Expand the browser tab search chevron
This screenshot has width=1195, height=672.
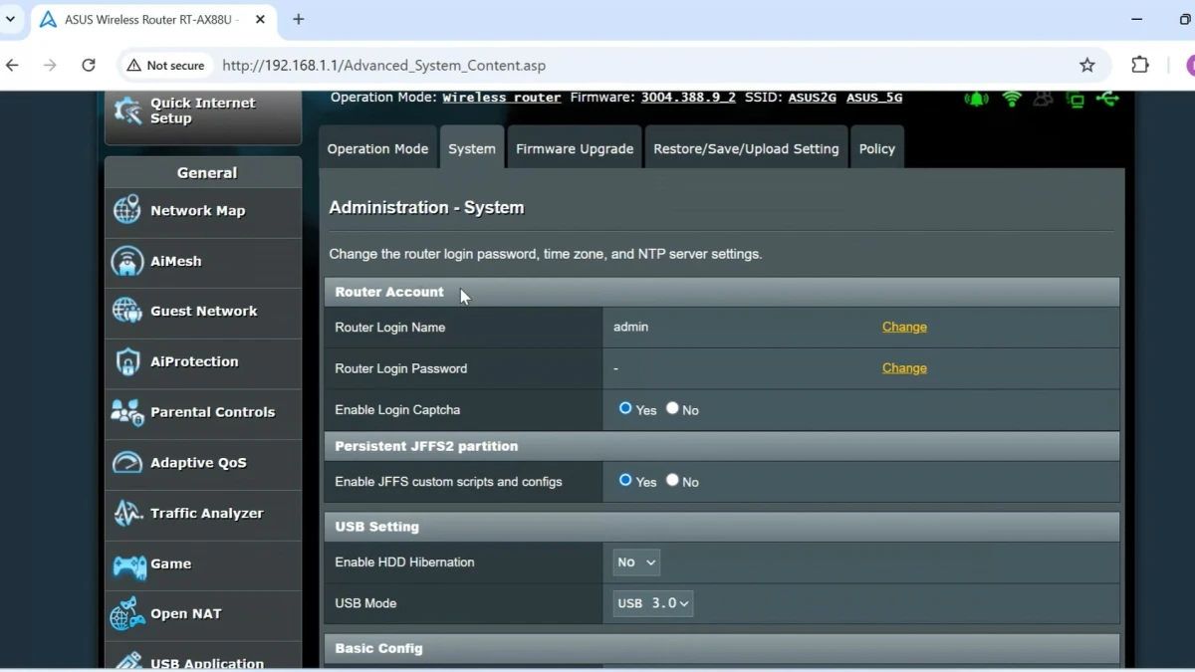(x=11, y=19)
